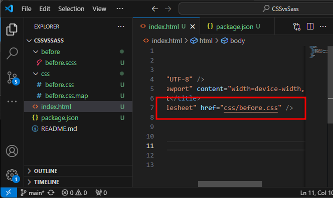Expand the TIMELINE section
The image size is (333, 198).
[78, 182]
